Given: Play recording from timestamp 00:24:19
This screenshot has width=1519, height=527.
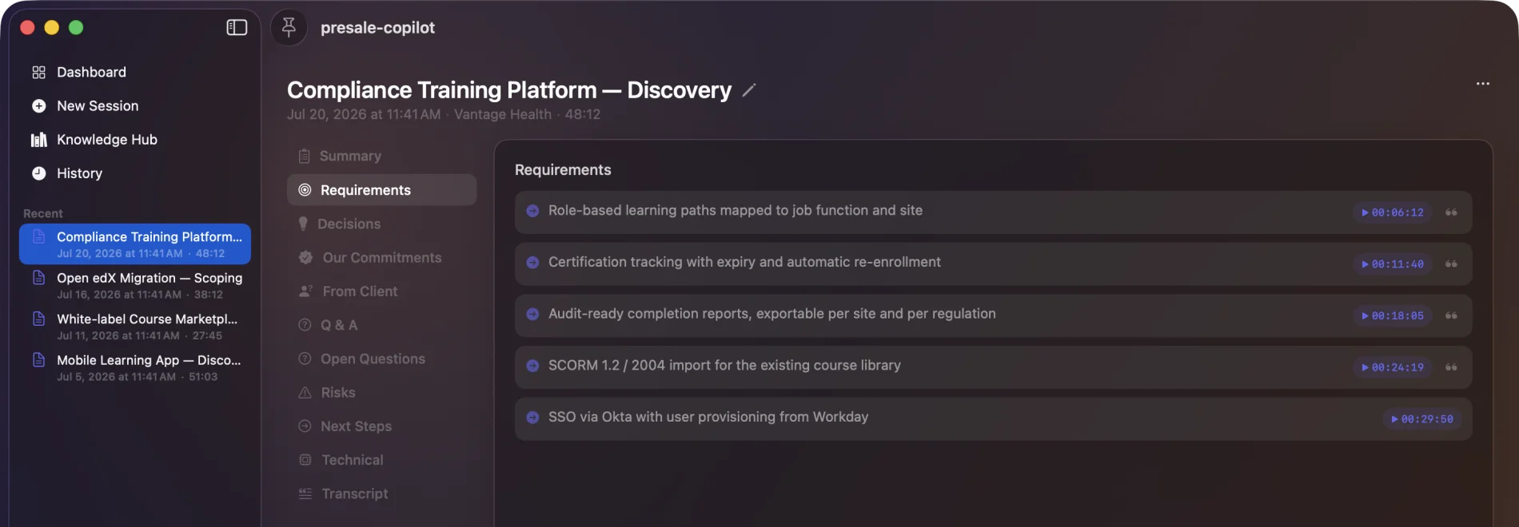Looking at the screenshot, I should pyautogui.click(x=1393, y=367).
